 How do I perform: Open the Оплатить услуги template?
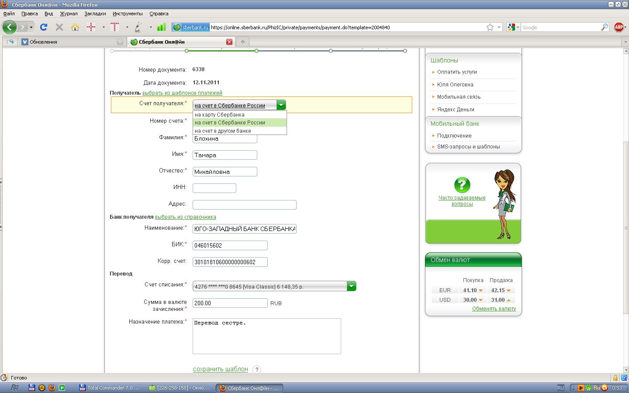pyautogui.click(x=457, y=72)
